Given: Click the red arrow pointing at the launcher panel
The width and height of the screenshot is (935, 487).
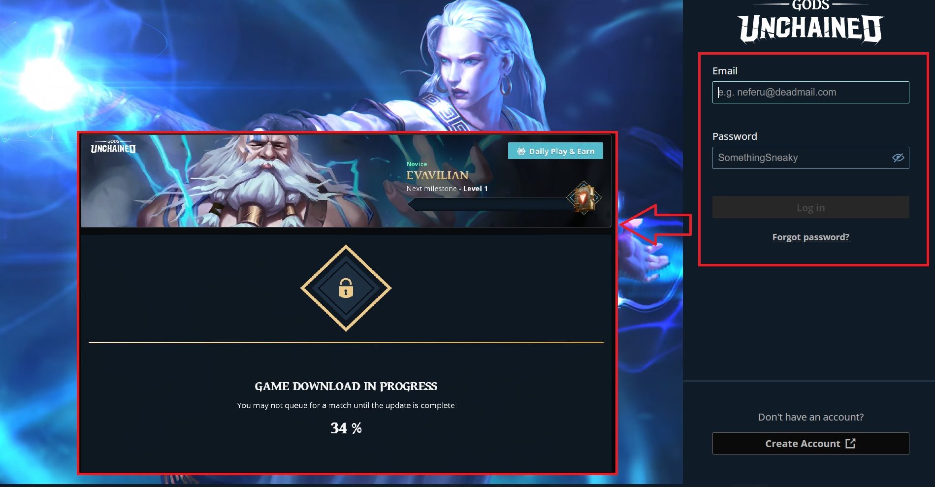Looking at the screenshot, I should point(655,225).
